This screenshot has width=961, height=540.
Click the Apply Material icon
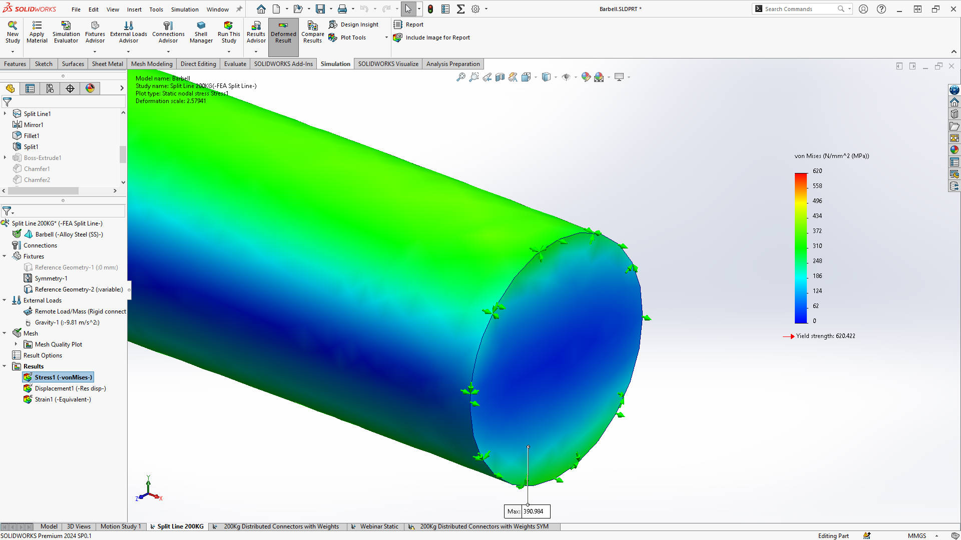[37, 26]
